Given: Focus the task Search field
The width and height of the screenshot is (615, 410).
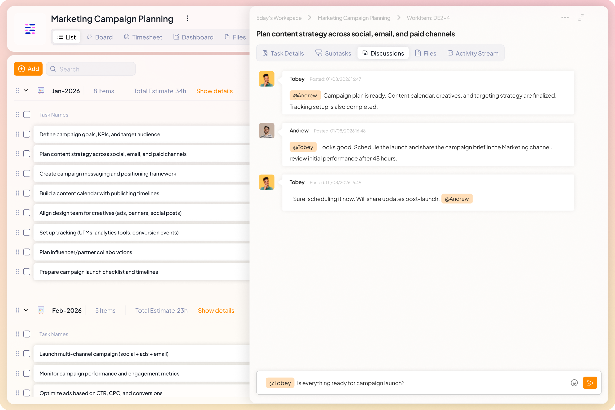Looking at the screenshot, I should coord(91,69).
